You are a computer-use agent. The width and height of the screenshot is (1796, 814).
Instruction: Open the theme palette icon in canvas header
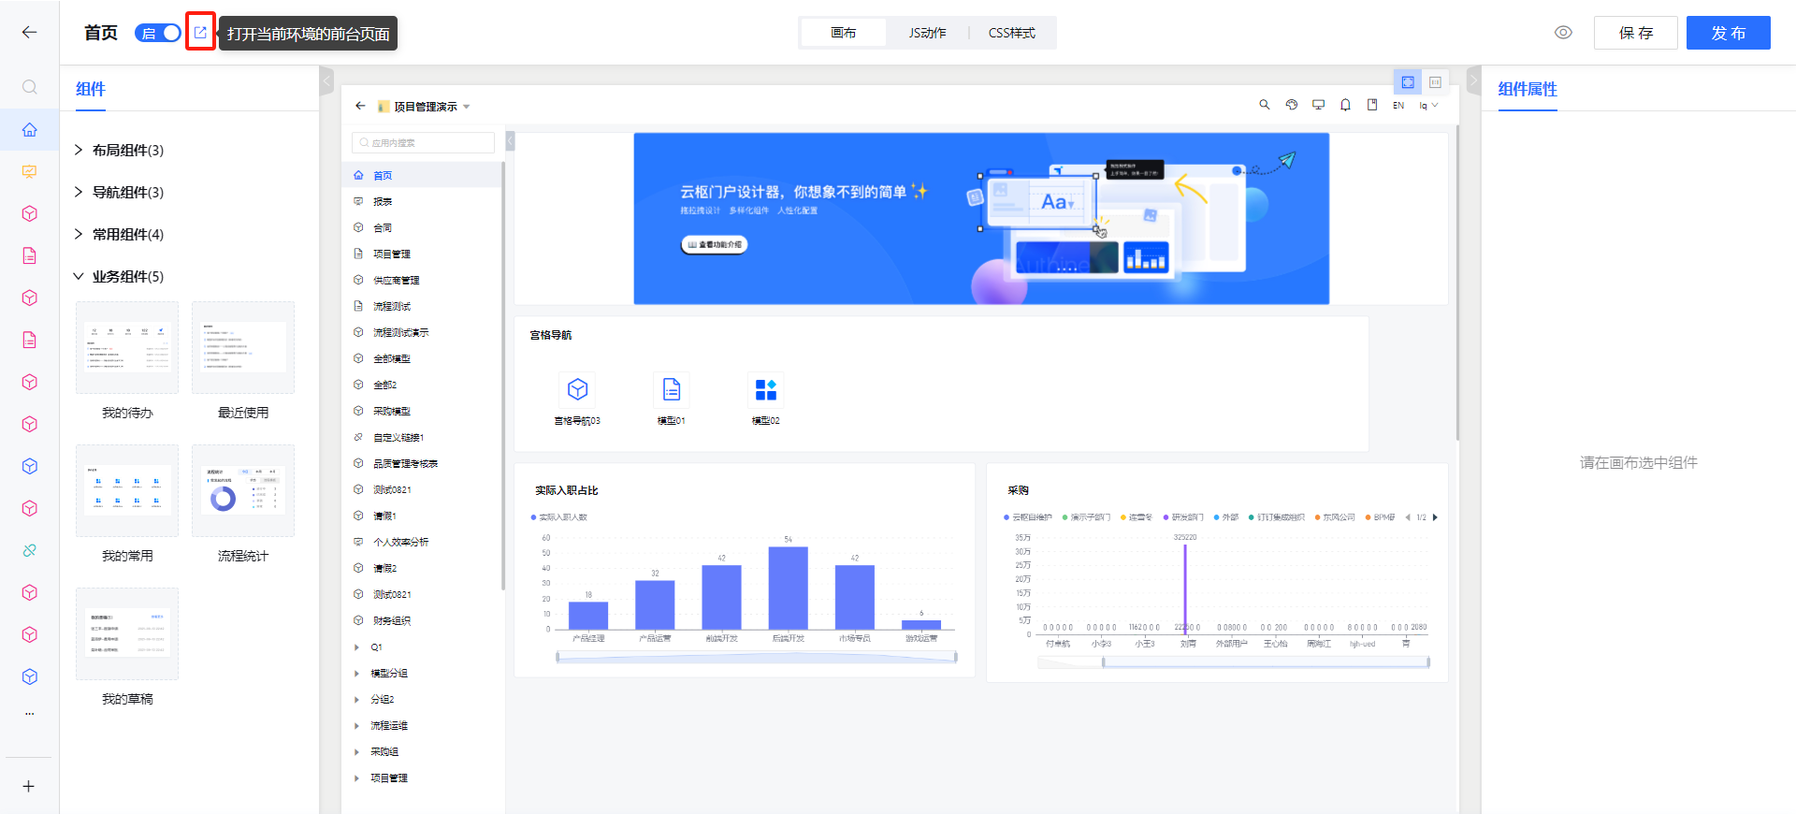[x=1292, y=105]
